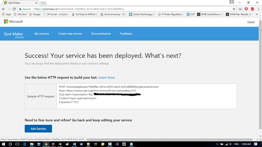Click the red shield extension icon

click(246, 9)
